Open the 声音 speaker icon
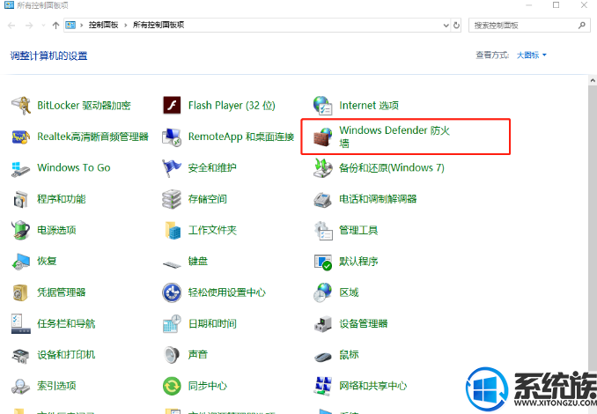The width and height of the screenshot is (597, 414). pyautogui.click(x=172, y=355)
